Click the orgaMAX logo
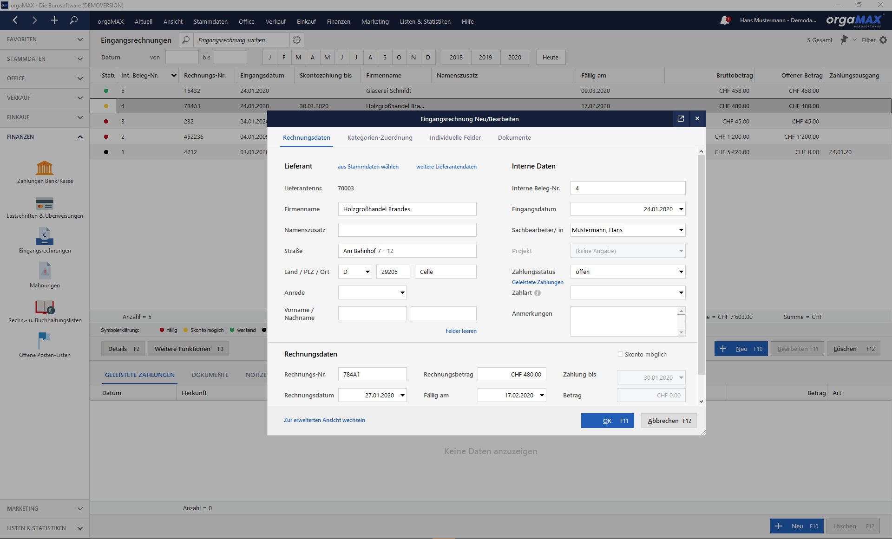 pyautogui.click(x=854, y=20)
